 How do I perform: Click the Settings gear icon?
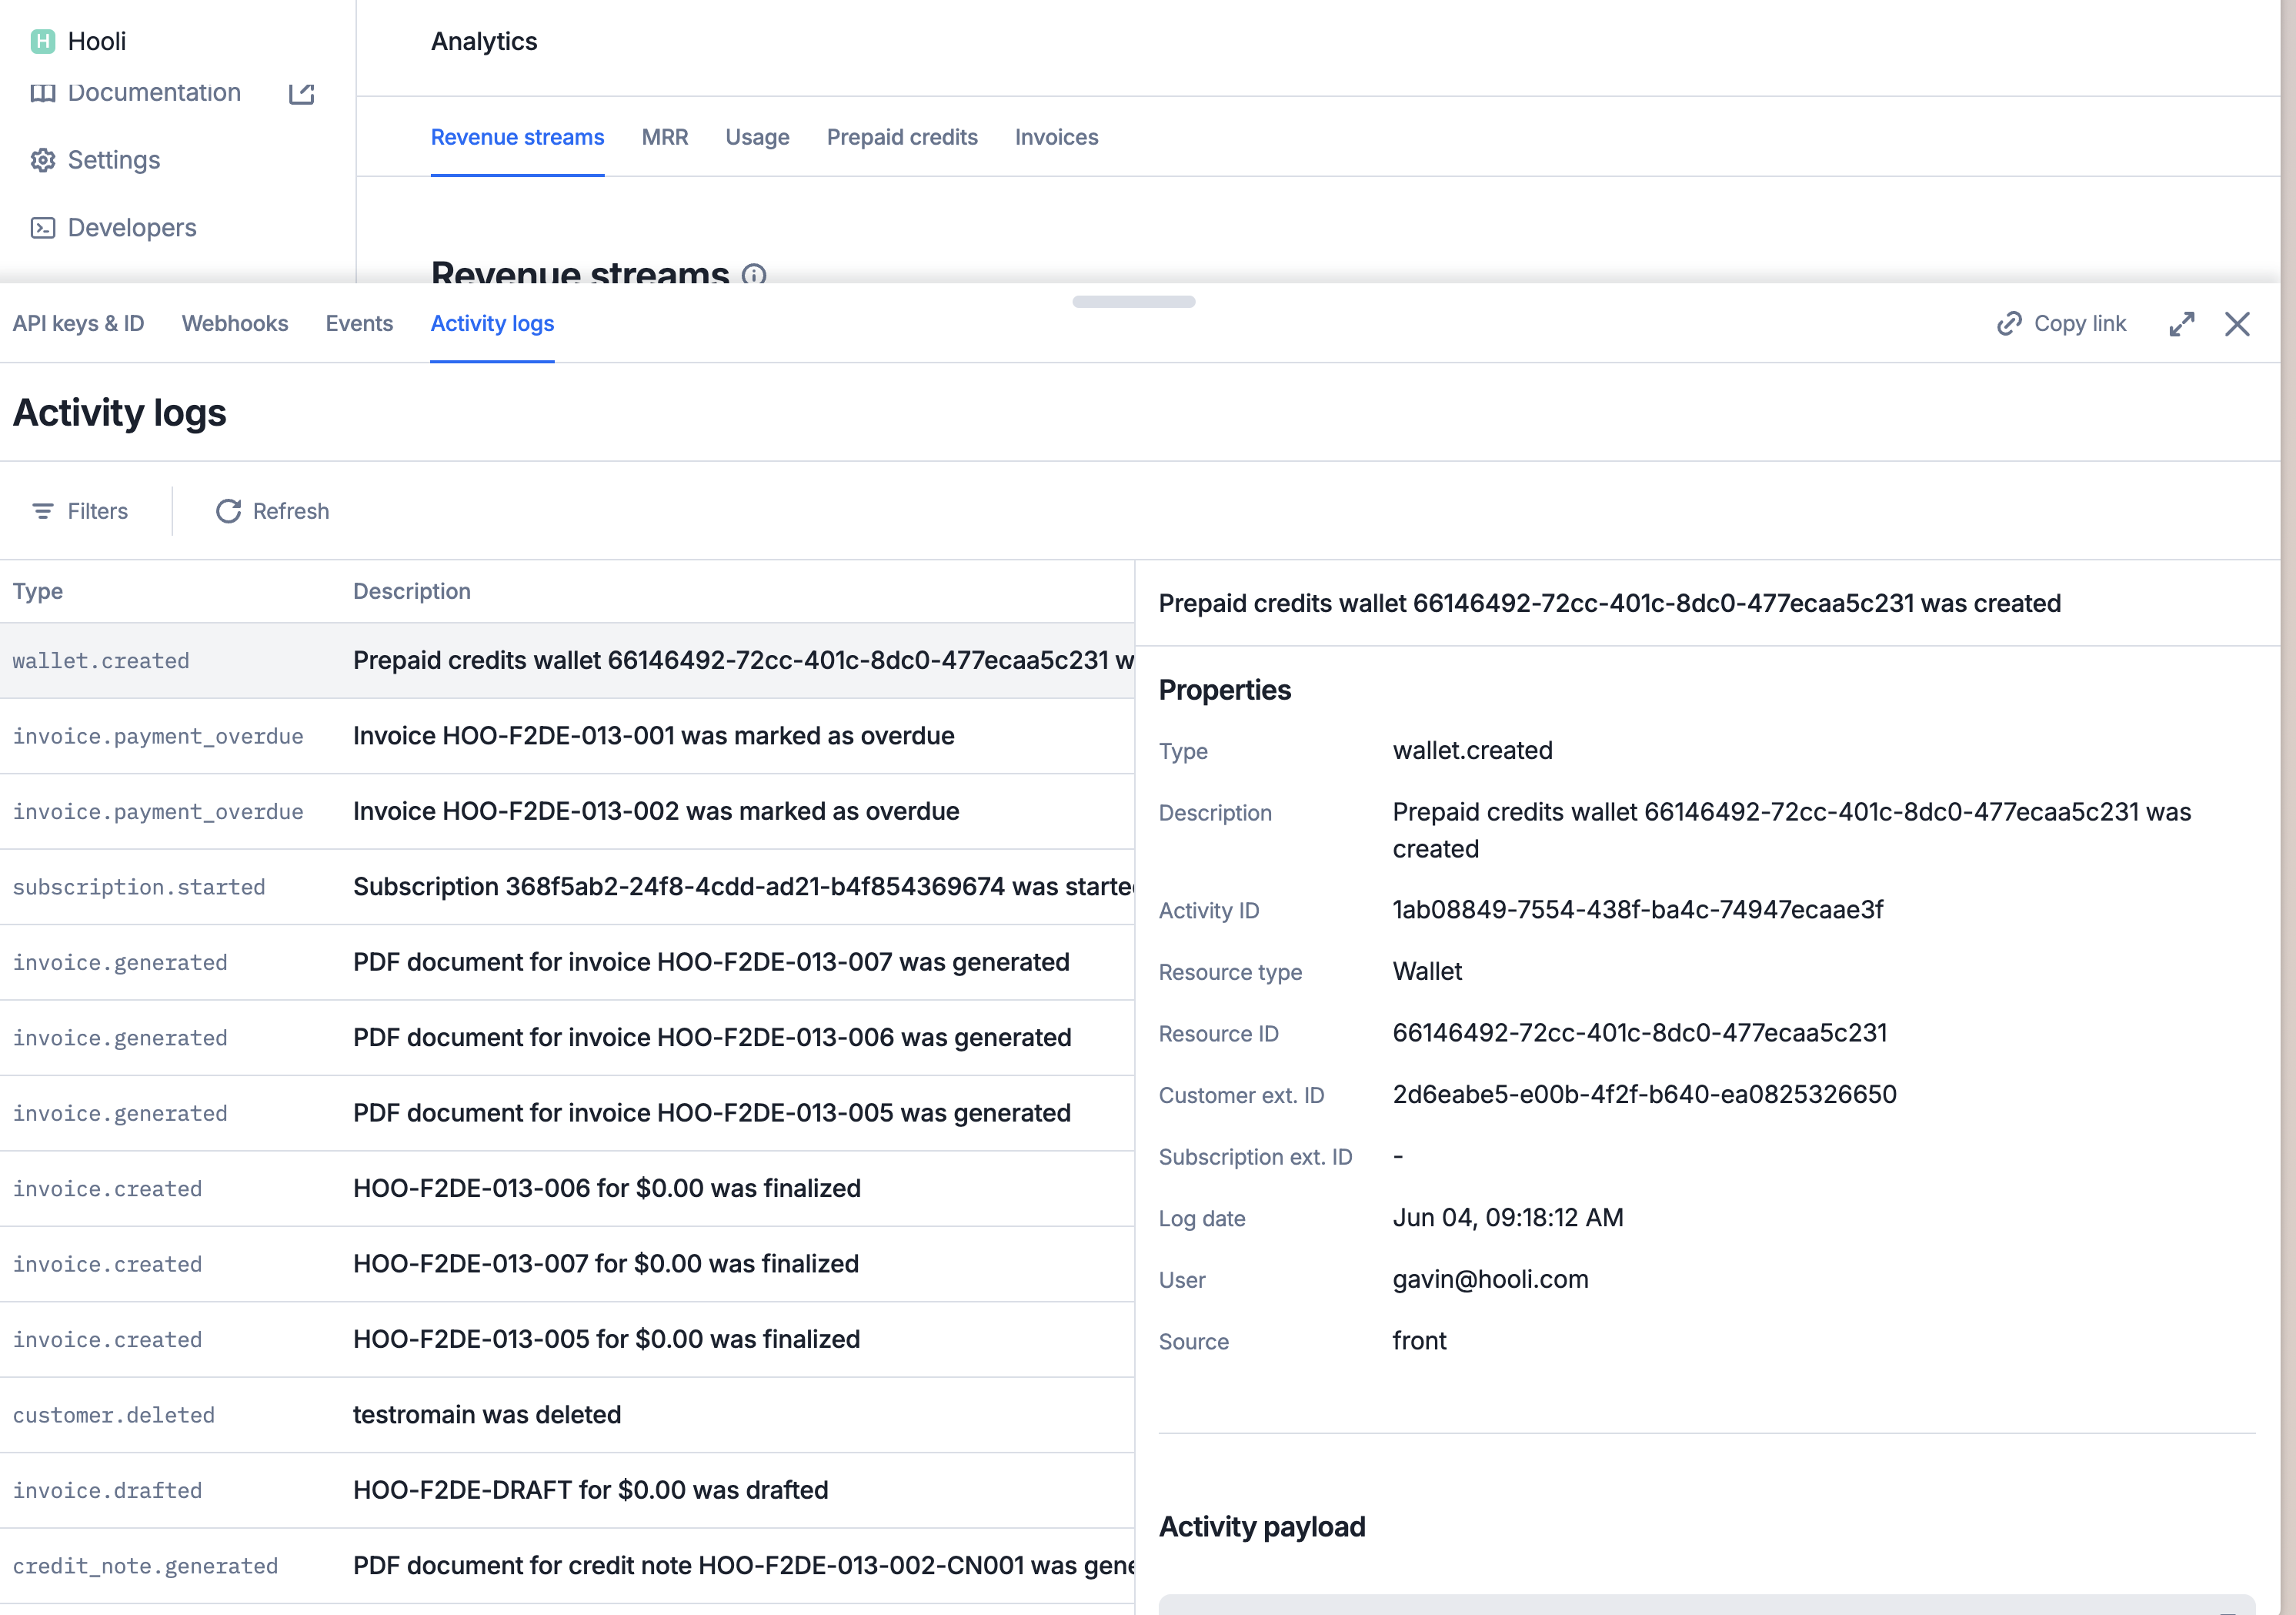coord(43,160)
